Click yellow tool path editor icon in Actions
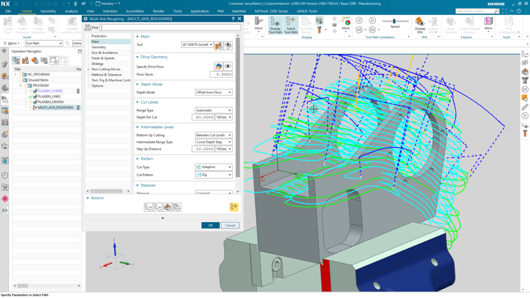Screen dimensions: 530x298 coord(234,207)
